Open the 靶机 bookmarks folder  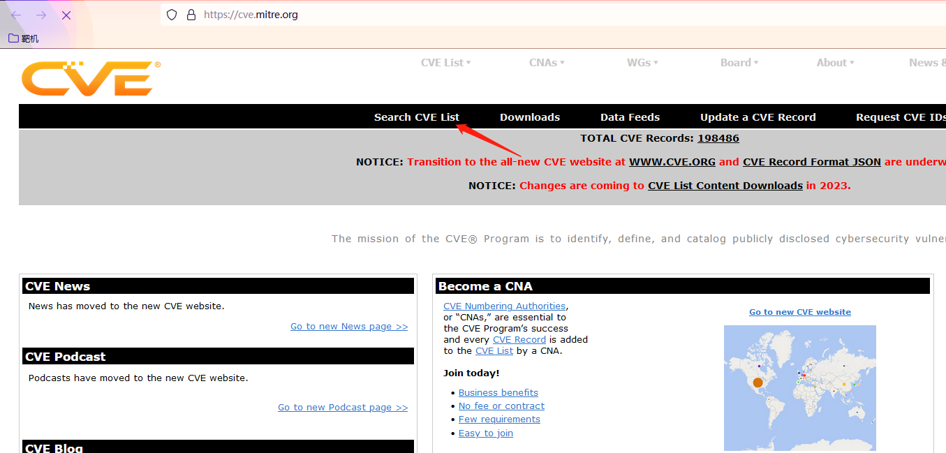click(23, 38)
